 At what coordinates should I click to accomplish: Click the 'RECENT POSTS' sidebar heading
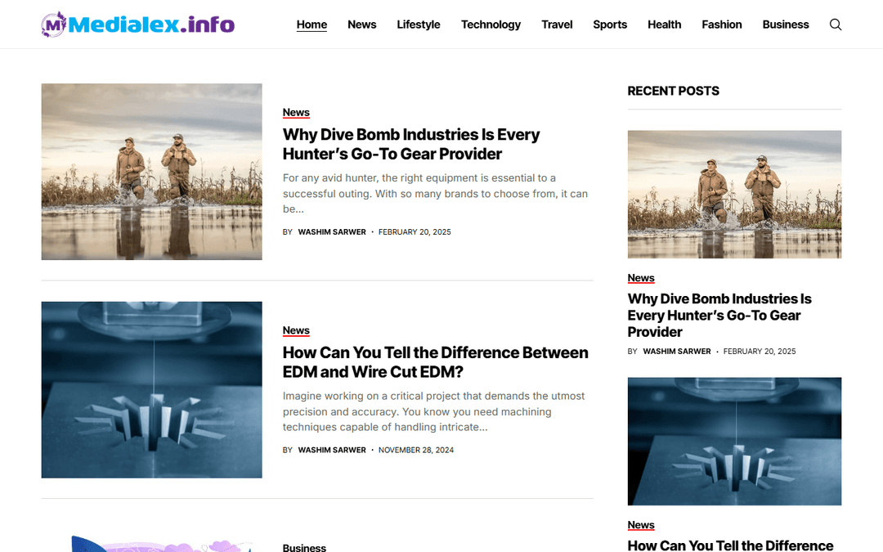[x=673, y=91]
